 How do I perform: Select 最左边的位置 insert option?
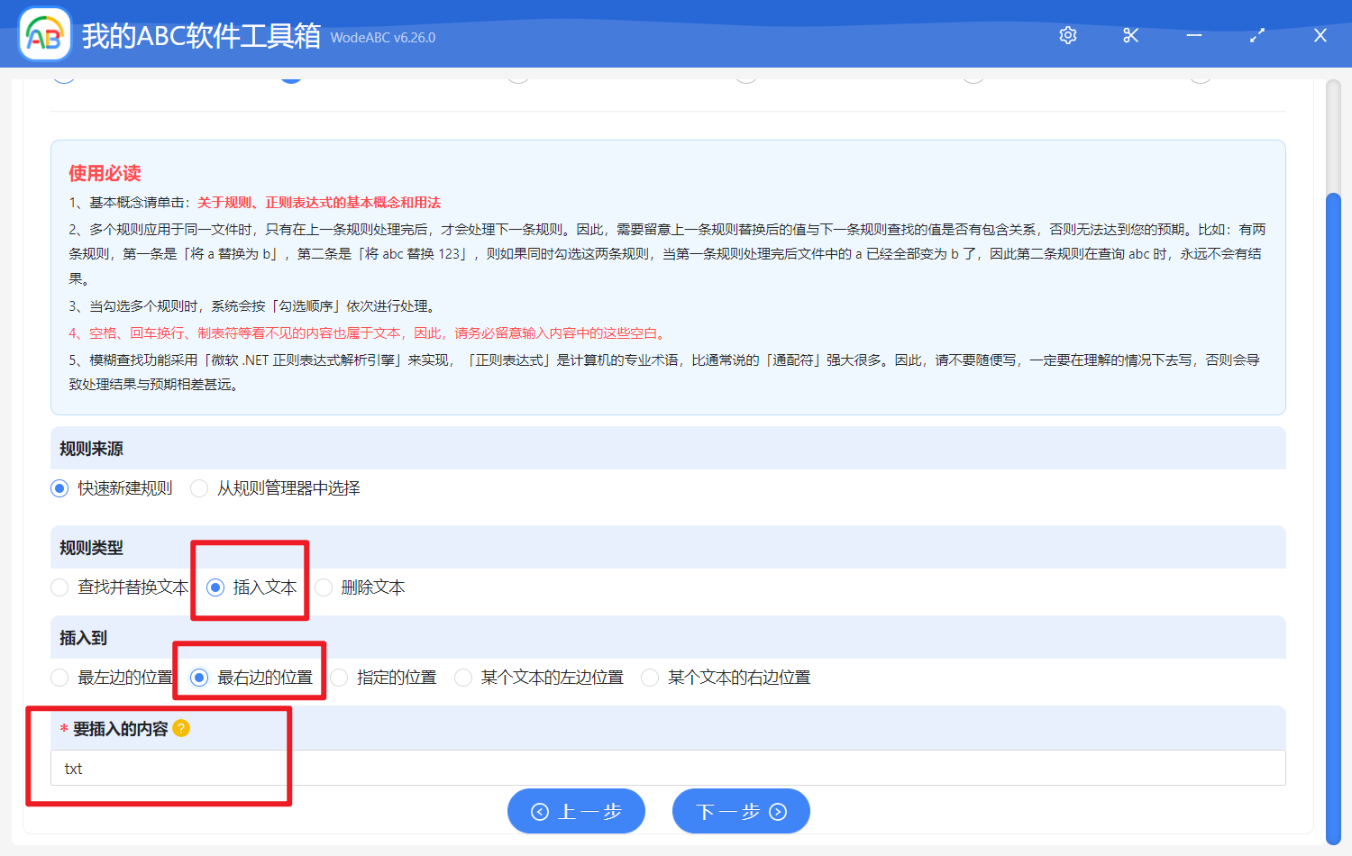pyautogui.click(x=59, y=677)
